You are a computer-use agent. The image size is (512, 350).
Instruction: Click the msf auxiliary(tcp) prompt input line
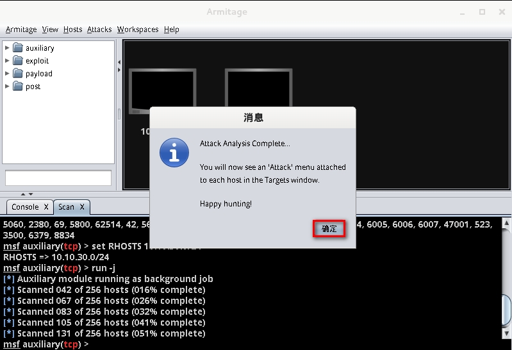[45, 344]
